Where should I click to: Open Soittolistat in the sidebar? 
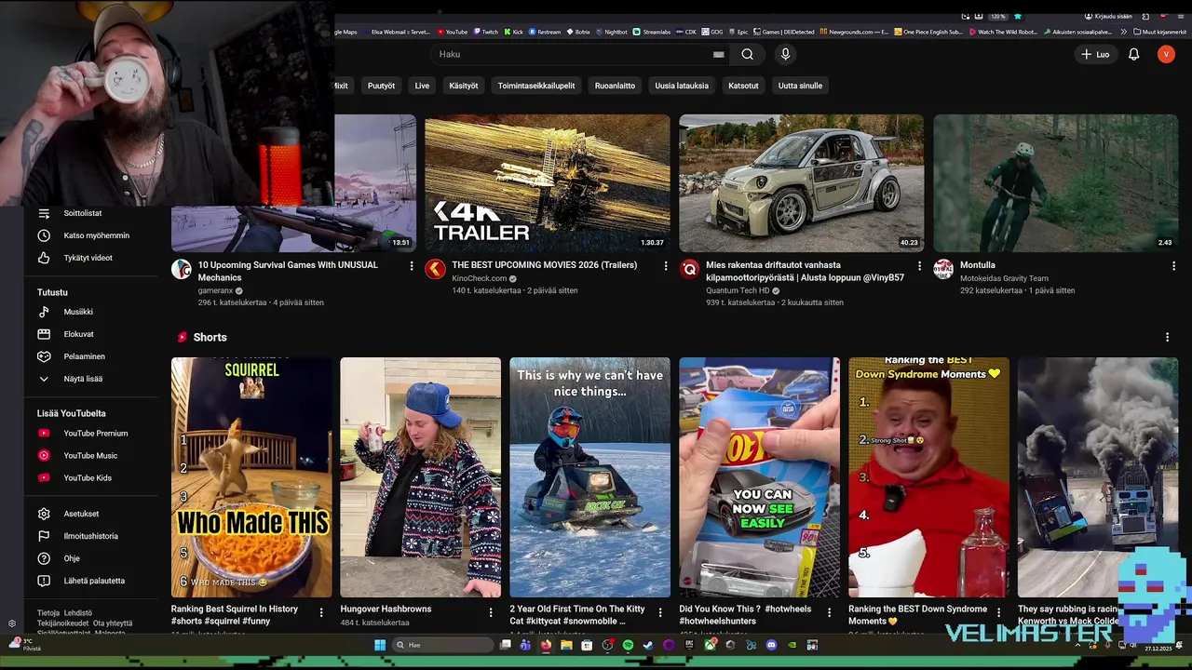coord(82,213)
